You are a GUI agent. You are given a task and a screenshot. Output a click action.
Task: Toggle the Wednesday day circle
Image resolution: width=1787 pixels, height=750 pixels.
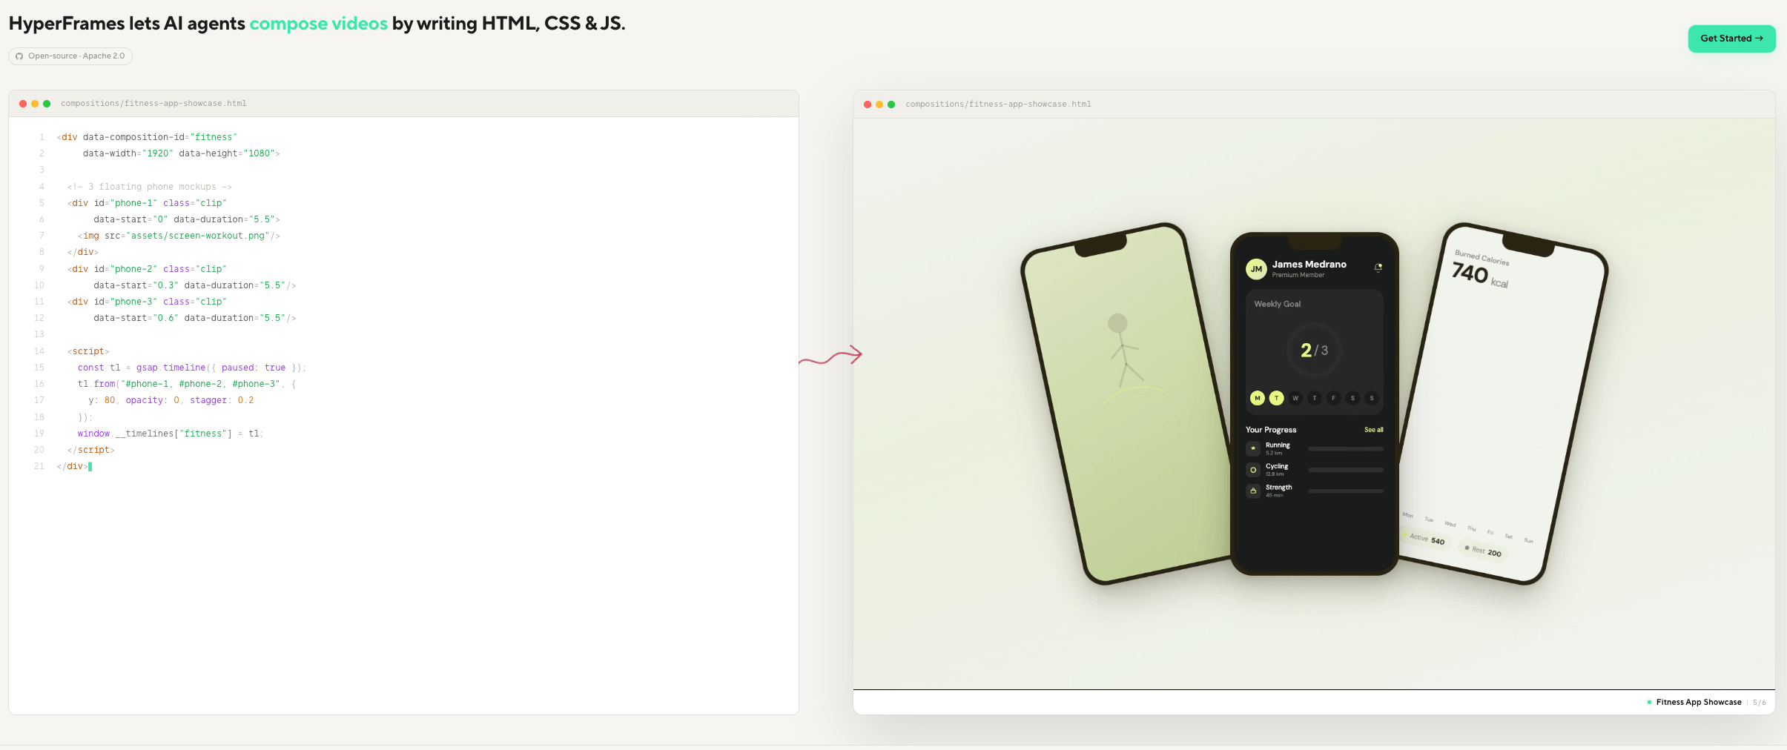(x=1295, y=398)
